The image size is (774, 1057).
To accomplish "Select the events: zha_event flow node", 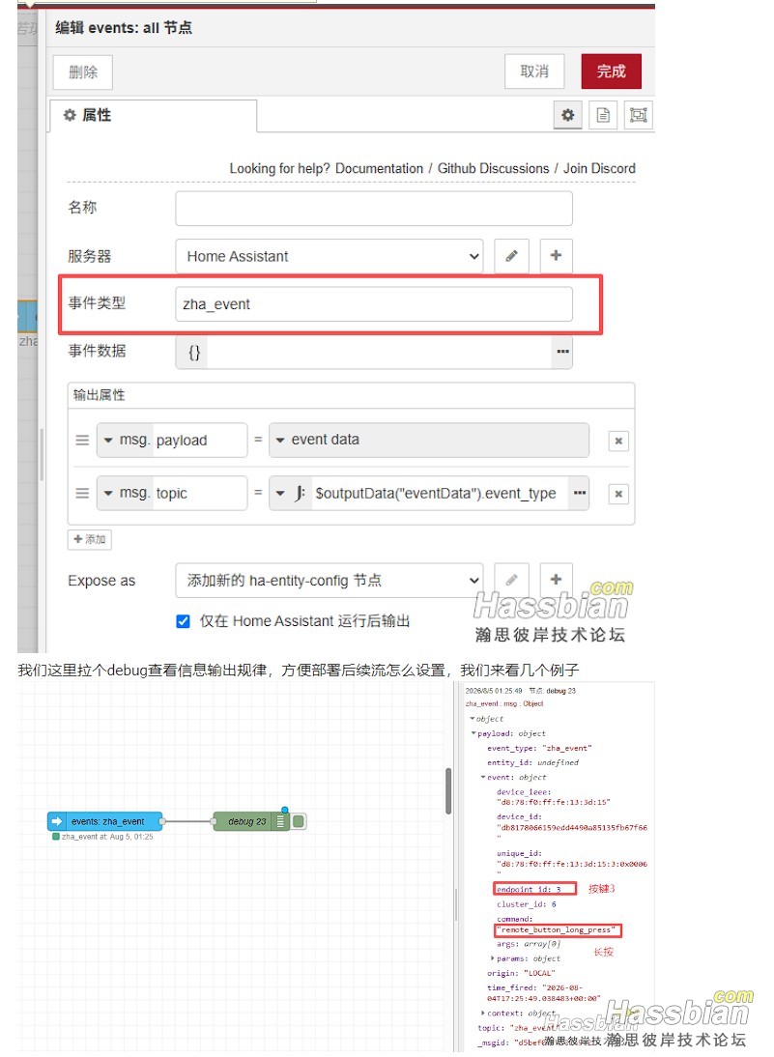I will point(105,821).
